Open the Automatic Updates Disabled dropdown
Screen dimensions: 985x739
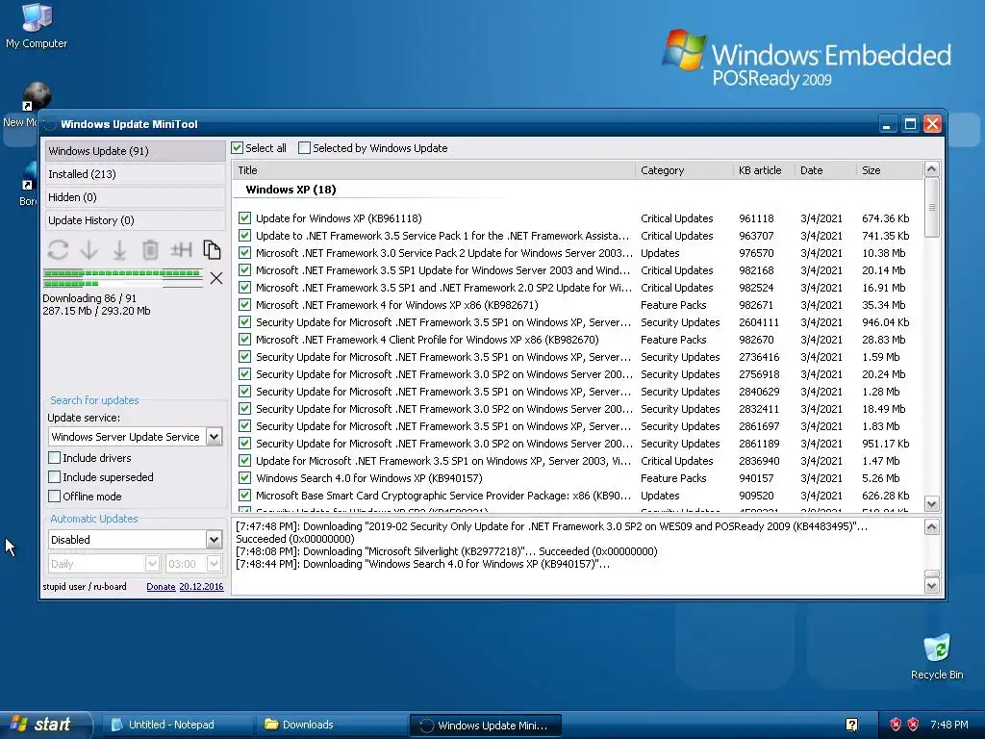pyautogui.click(x=215, y=540)
